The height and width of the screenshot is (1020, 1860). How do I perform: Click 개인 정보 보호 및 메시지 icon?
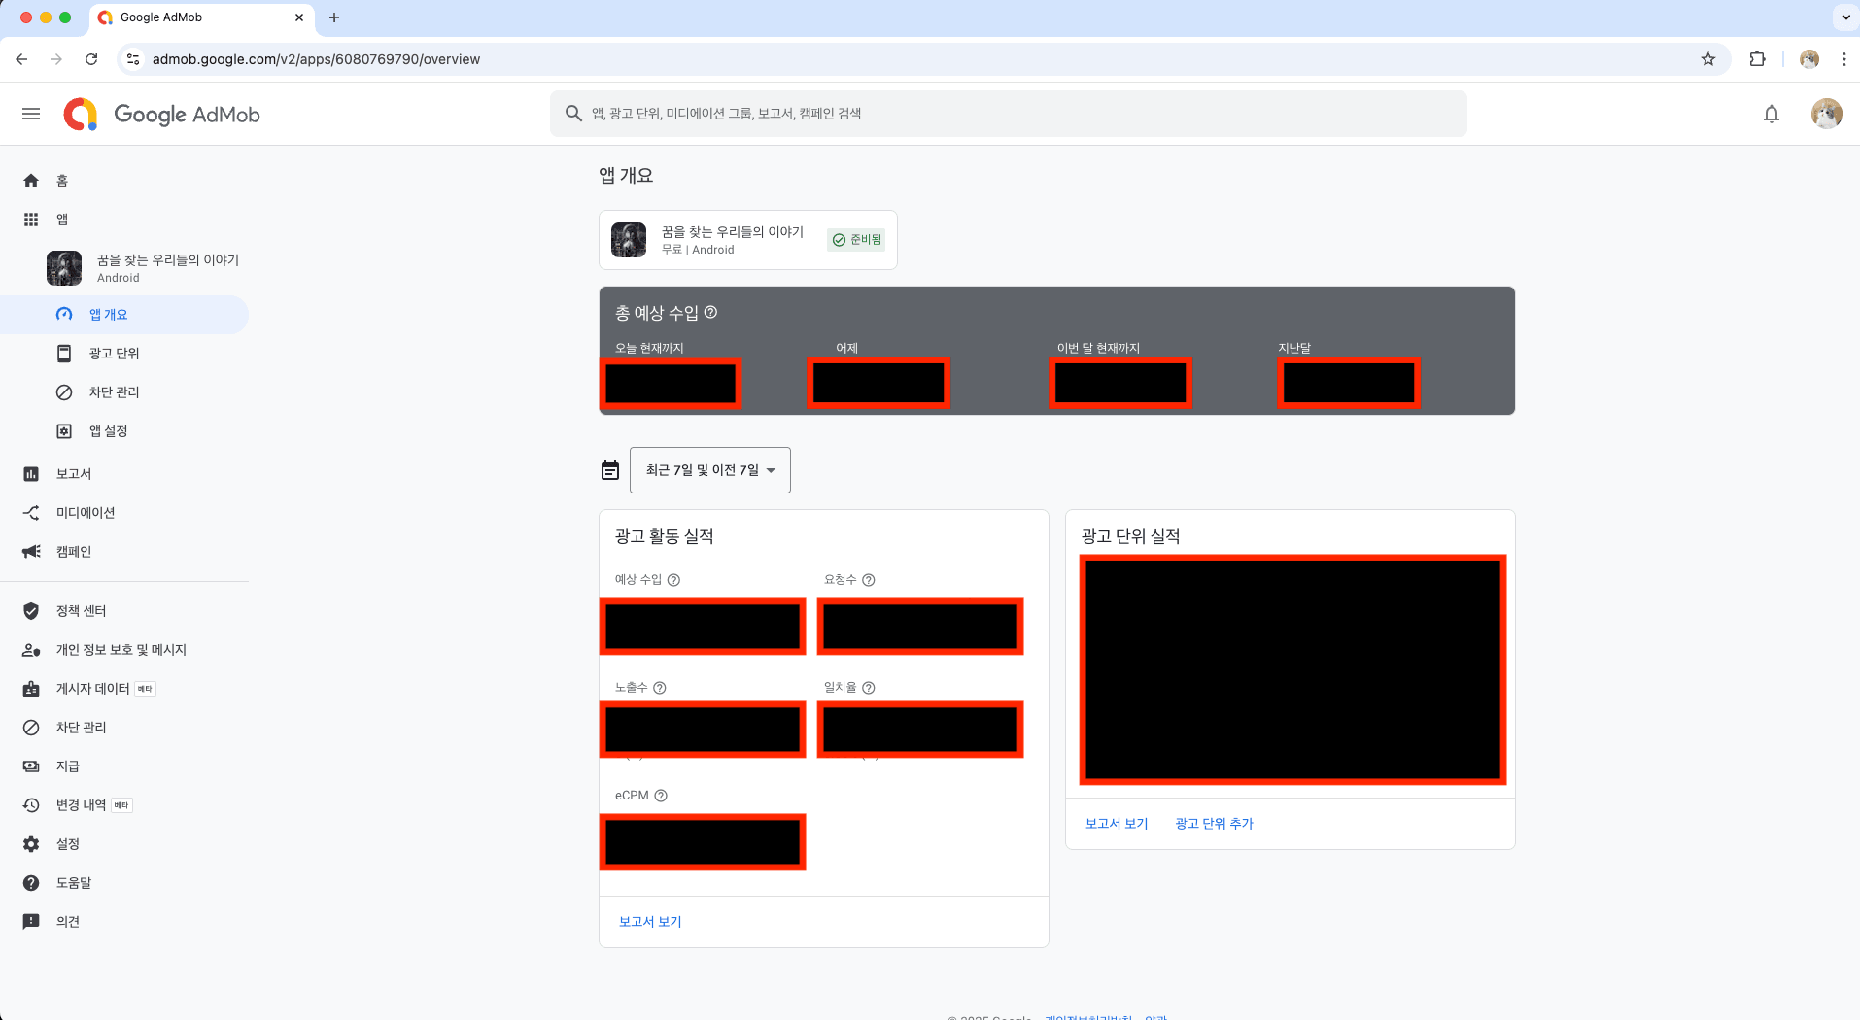click(31, 650)
